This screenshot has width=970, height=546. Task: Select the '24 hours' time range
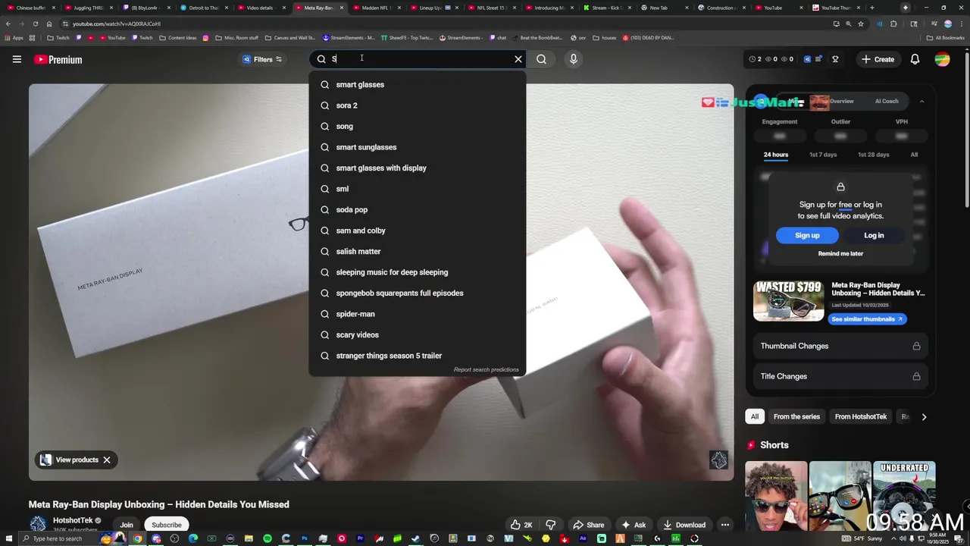coord(776,155)
